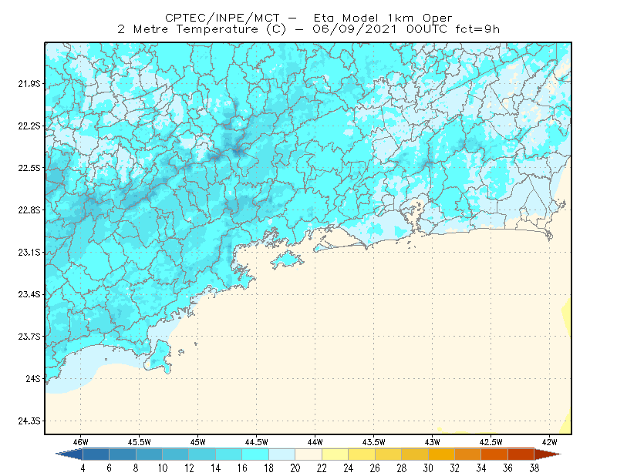617x476 pixels.
Task: Click the below-4 left arrow of colorbar
Action: point(69,454)
